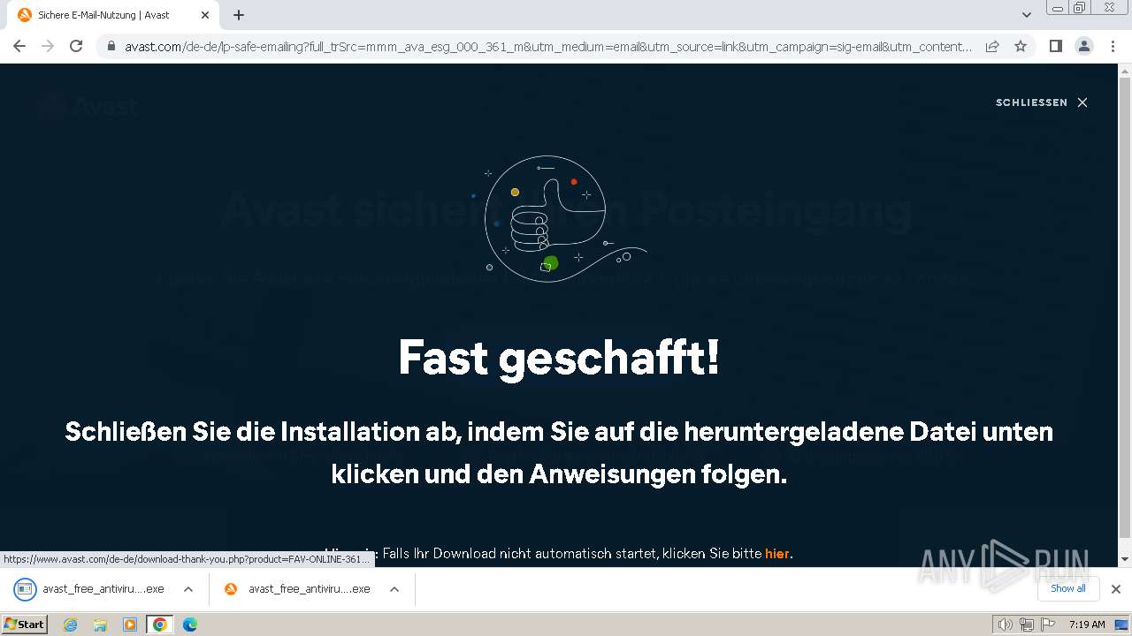The image size is (1132, 636).
Task: Switch to Chrome in taskbar
Action: [x=160, y=625]
